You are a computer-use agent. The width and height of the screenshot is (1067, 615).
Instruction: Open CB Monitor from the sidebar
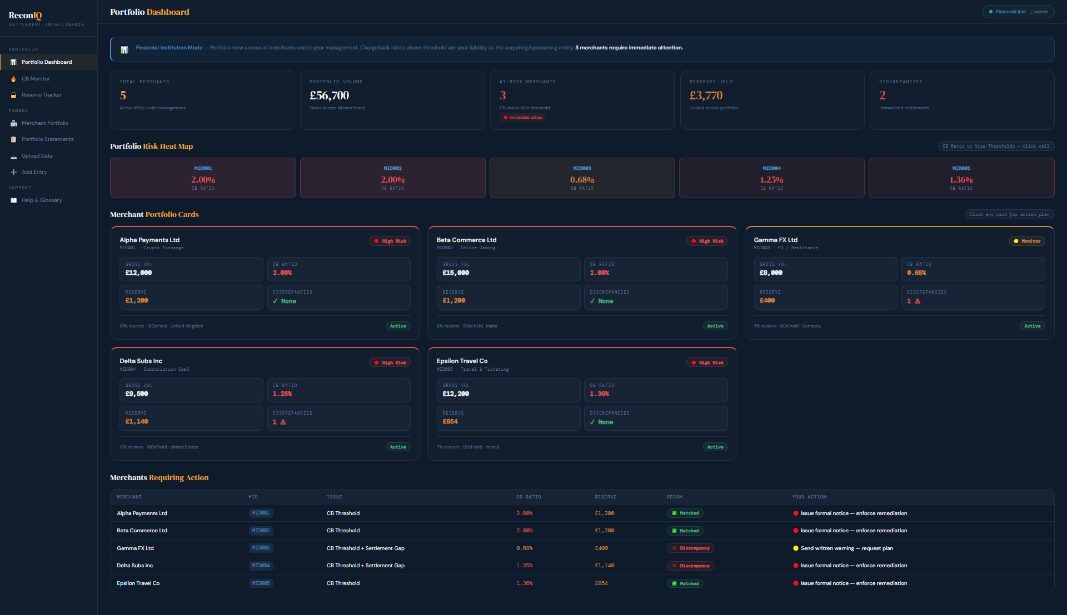[x=36, y=78]
